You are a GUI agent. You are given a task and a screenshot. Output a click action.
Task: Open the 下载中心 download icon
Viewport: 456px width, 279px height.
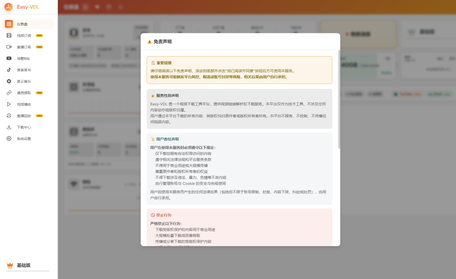pyautogui.click(x=8, y=127)
